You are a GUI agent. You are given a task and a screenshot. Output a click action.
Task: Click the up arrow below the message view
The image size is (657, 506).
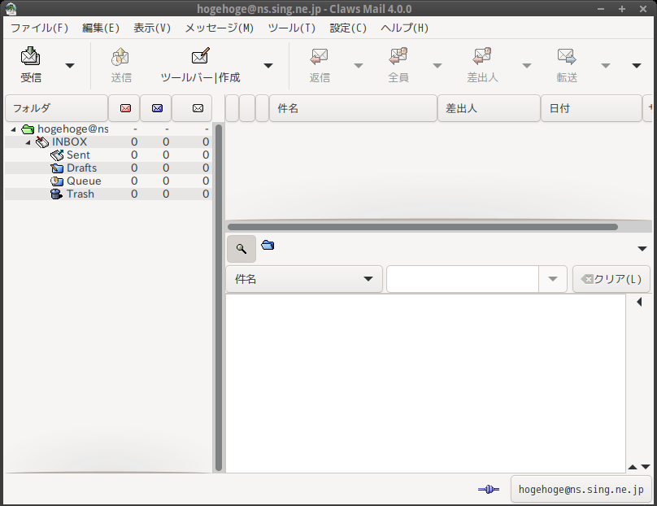tap(633, 467)
